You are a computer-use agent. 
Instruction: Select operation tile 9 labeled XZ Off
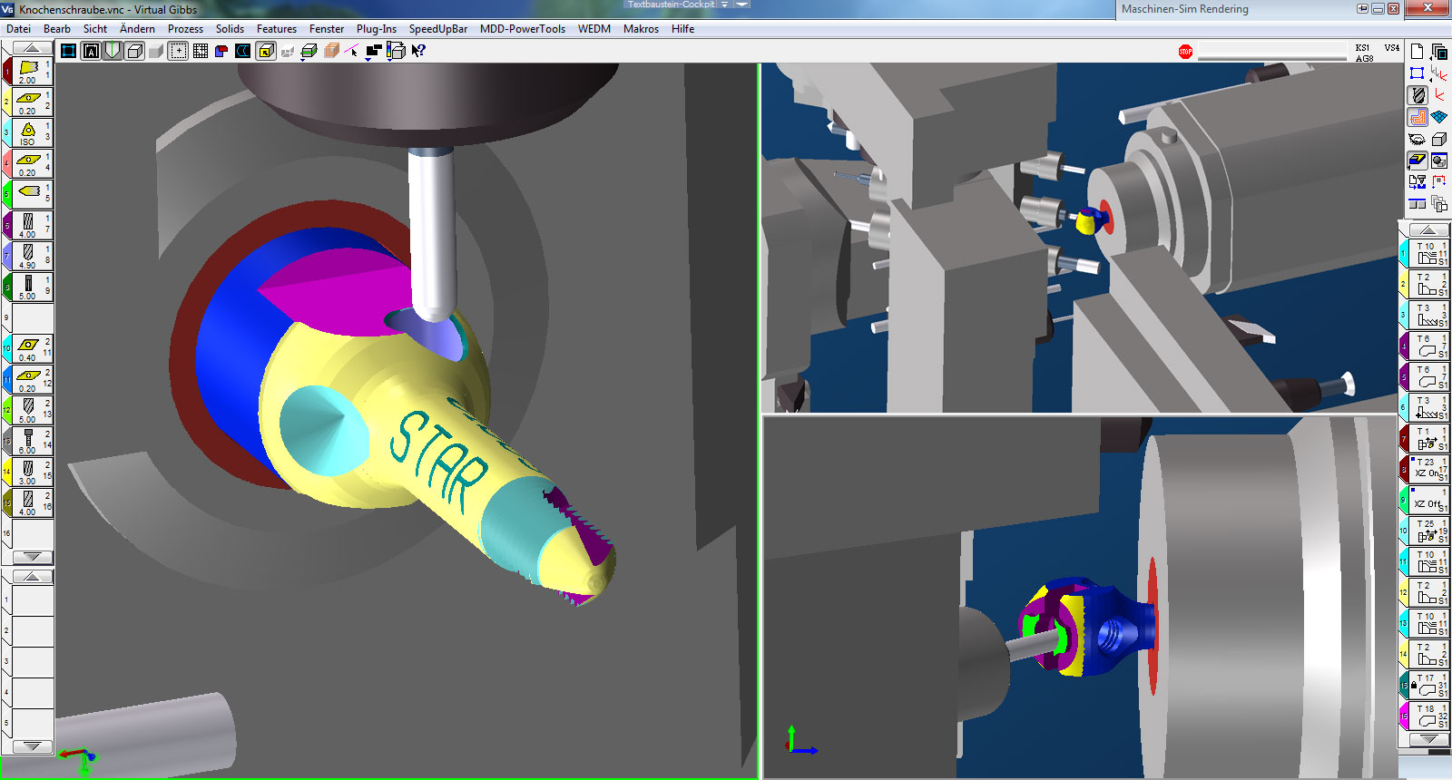point(1429,499)
